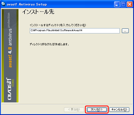This screenshot has height=115, width=134.
Task: Minimize the avast! Antivirus Setup window
Action: [x=117, y=4]
